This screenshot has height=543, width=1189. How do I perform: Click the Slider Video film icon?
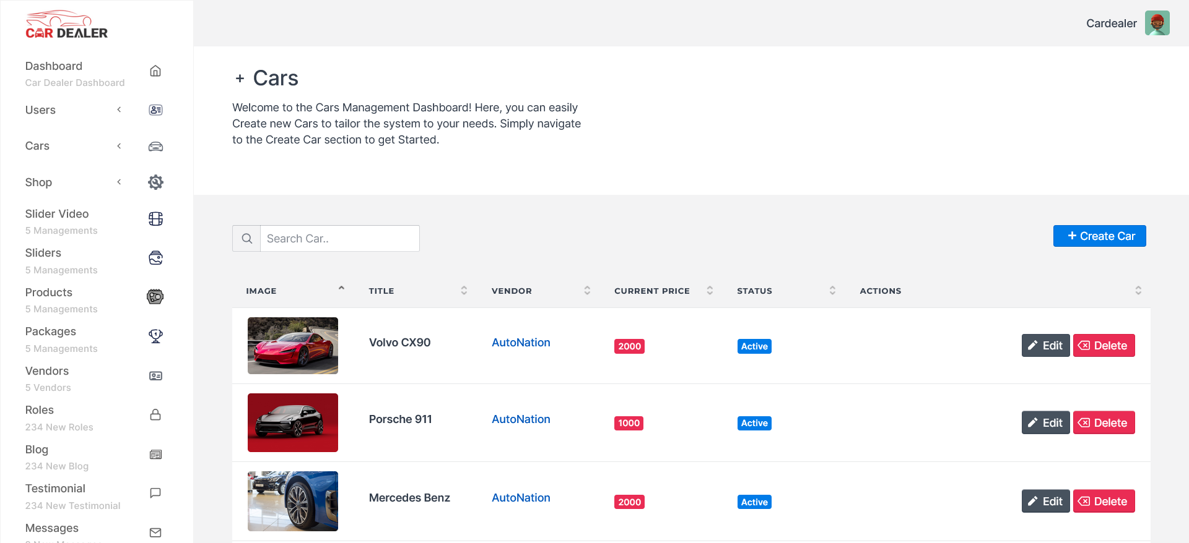click(x=155, y=219)
